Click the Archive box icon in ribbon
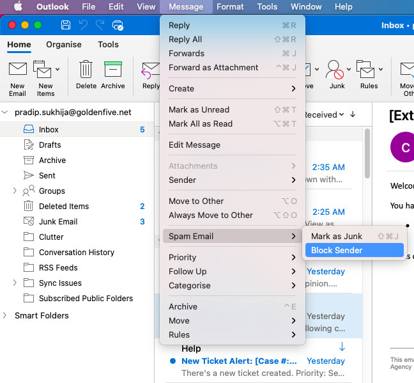Image resolution: width=414 pixels, height=383 pixels. (x=112, y=70)
